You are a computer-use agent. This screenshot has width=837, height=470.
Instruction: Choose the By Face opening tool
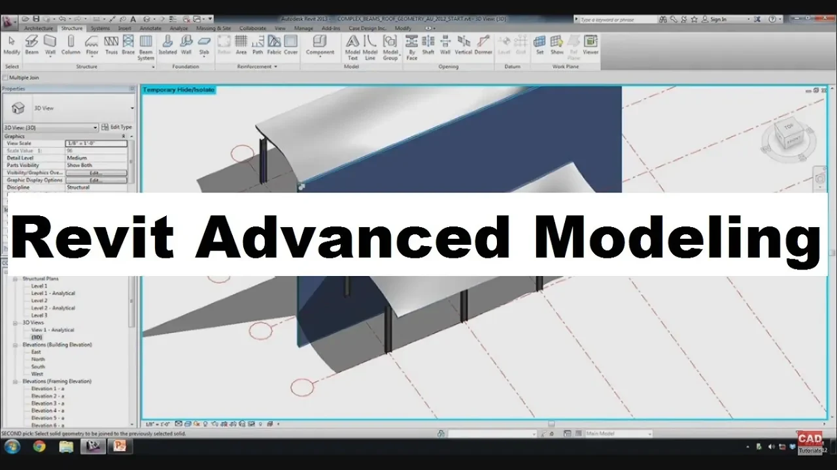[412, 47]
